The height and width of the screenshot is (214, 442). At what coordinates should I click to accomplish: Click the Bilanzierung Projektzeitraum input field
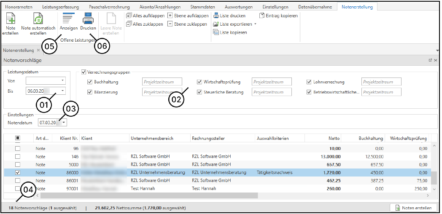point(162,92)
